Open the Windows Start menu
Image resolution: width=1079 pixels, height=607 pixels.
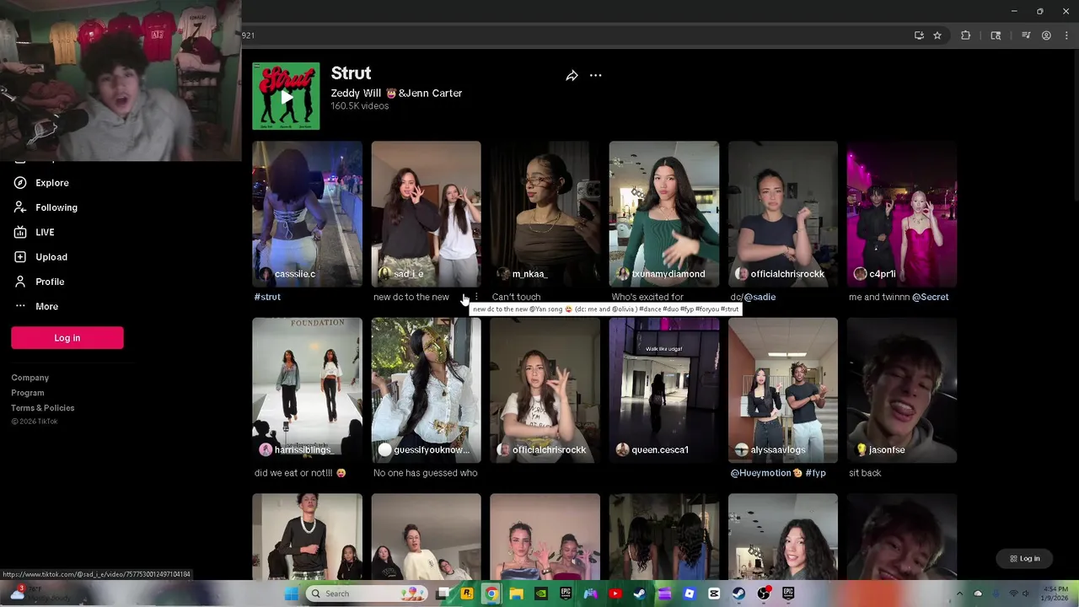[x=291, y=594]
